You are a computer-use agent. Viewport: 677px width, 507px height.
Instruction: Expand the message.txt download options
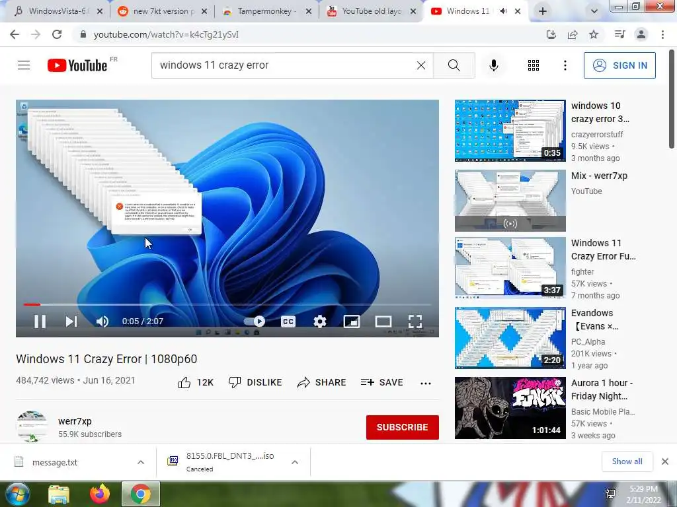(141, 462)
